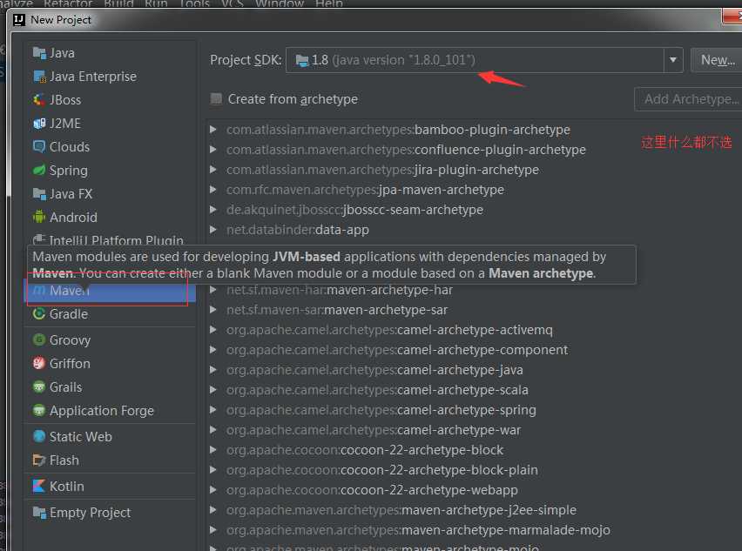This screenshot has width=742, height=551.
Task: Open the Build menu
Action: [x=118, y=3]
